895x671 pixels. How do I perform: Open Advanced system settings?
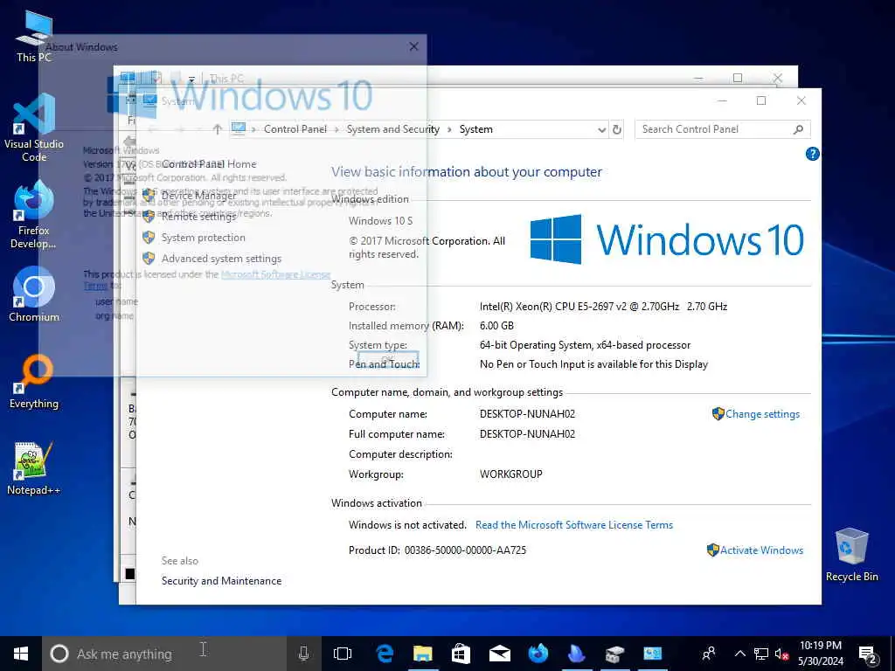(221, 259)
